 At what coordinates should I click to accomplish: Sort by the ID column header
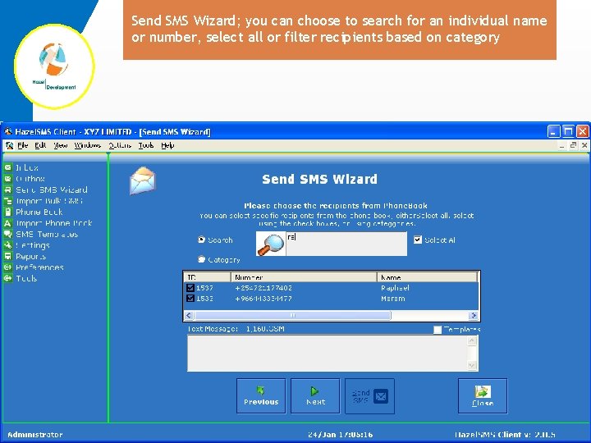pyautogui.click(x=208, y=277)
